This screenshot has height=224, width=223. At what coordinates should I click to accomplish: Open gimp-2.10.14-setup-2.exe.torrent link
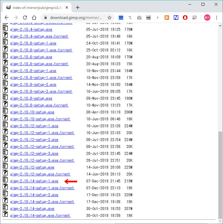coord(42,202)
